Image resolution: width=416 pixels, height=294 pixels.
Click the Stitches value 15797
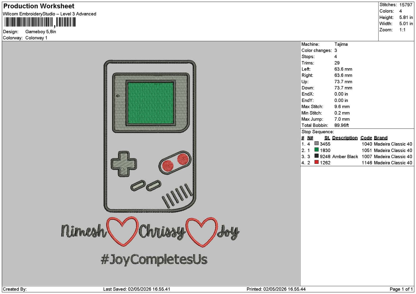pyautogui.click(x=406, y=5)
